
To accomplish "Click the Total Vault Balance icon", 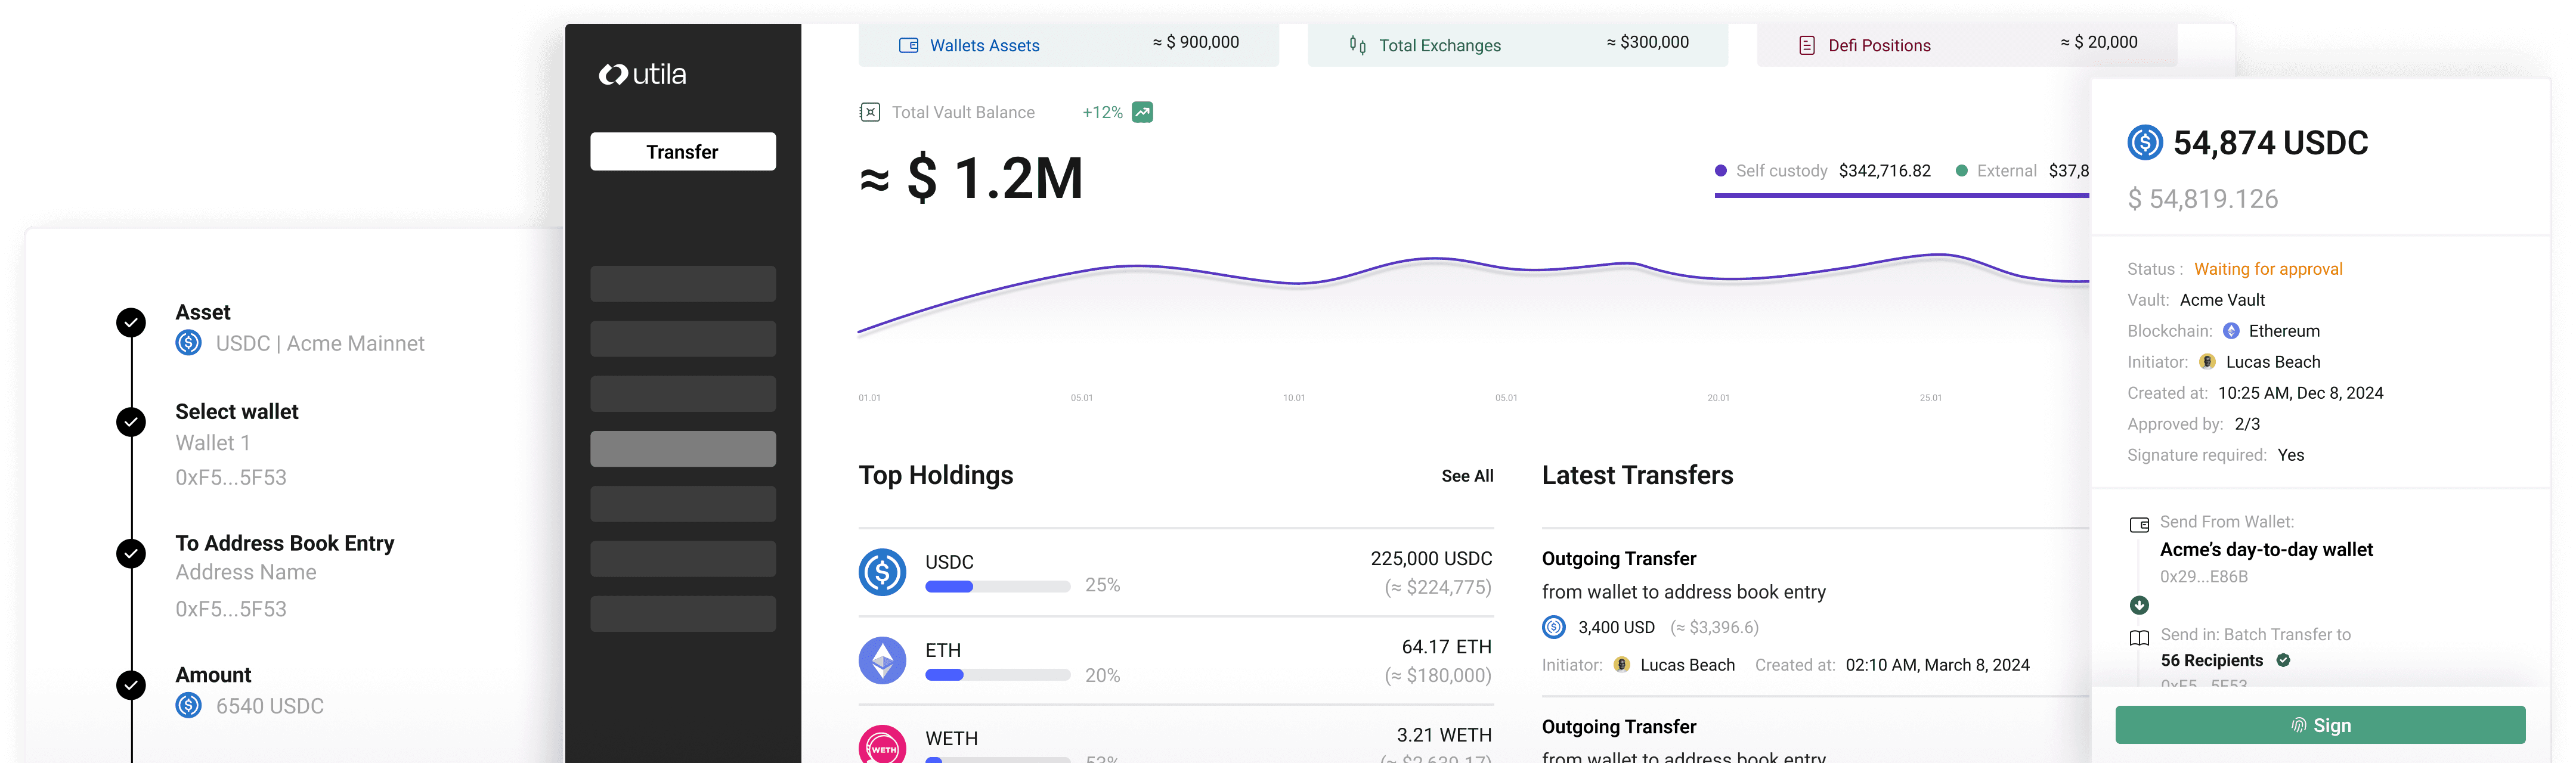I will (x=870, y=112).
